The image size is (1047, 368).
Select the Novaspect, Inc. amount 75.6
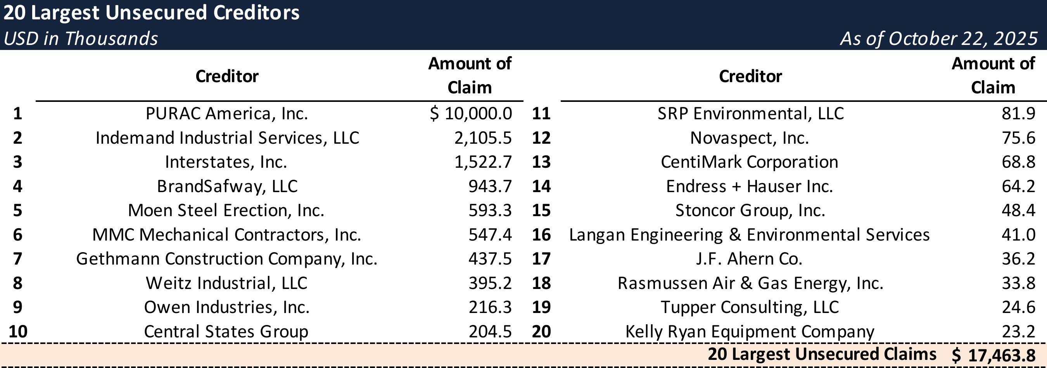click(x=1018, y=138)
